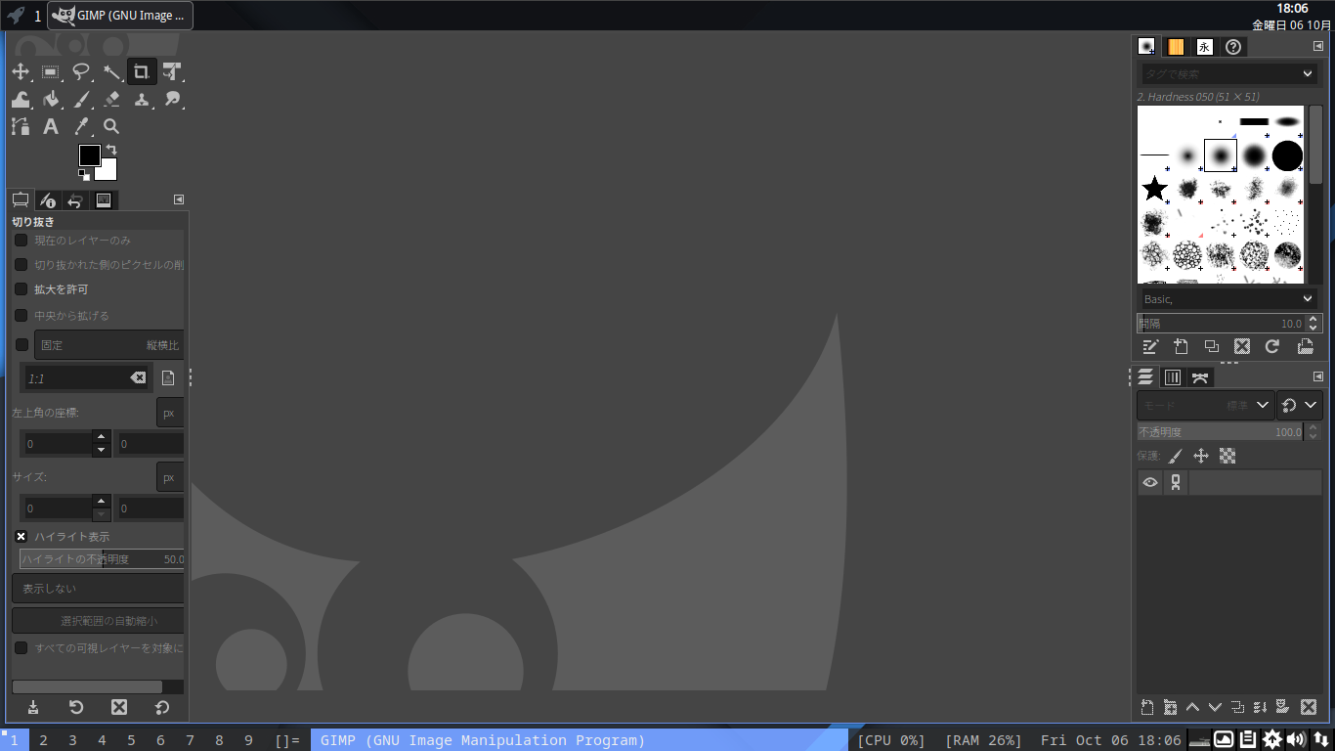Open the Fonts tab in the brushes dock
1335x751 pixels.
(1204, 47)
